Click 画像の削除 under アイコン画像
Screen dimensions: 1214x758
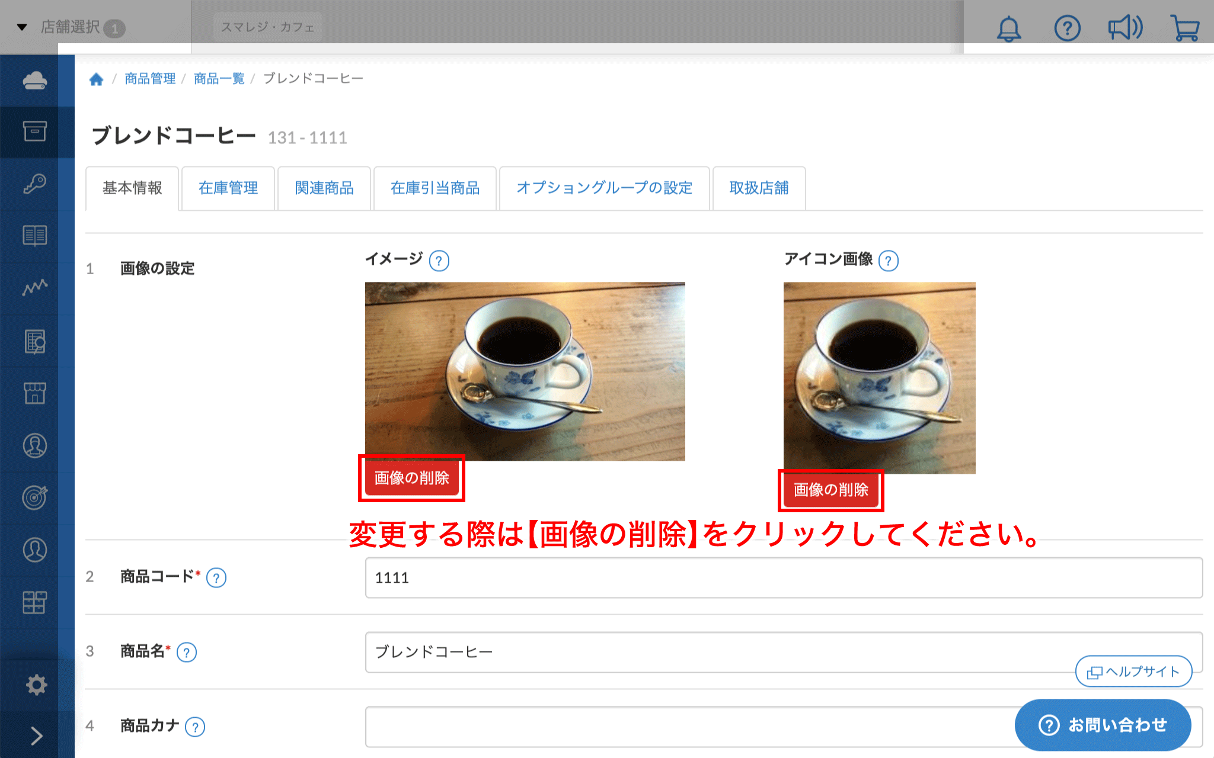pyautogui.click(x=830, y=490)
